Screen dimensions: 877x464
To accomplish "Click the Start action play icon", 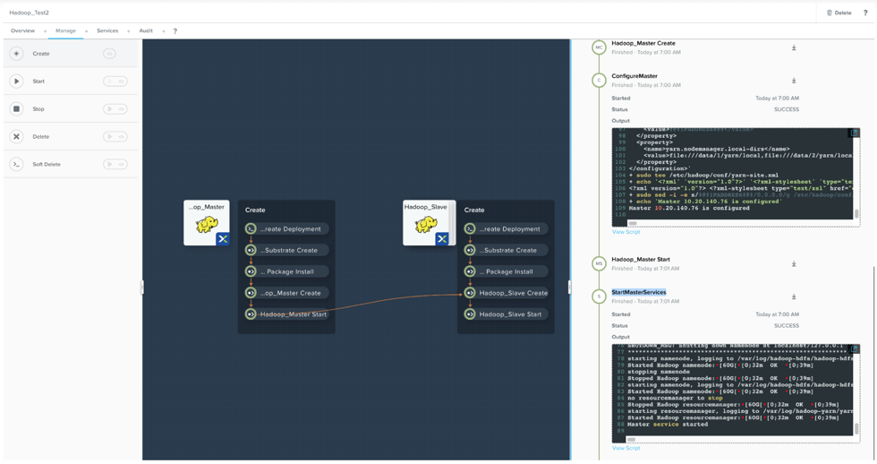I will coord(16,82).
